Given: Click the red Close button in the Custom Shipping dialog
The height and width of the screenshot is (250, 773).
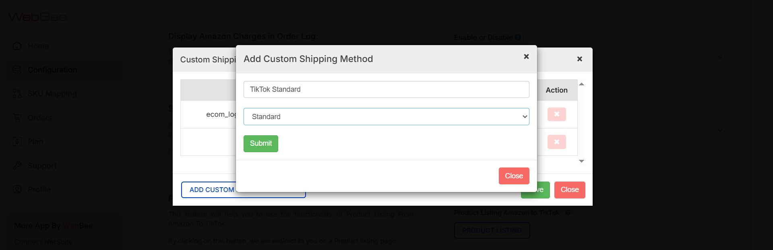Looking at the screenshot, I should click(x=569, y=190).
